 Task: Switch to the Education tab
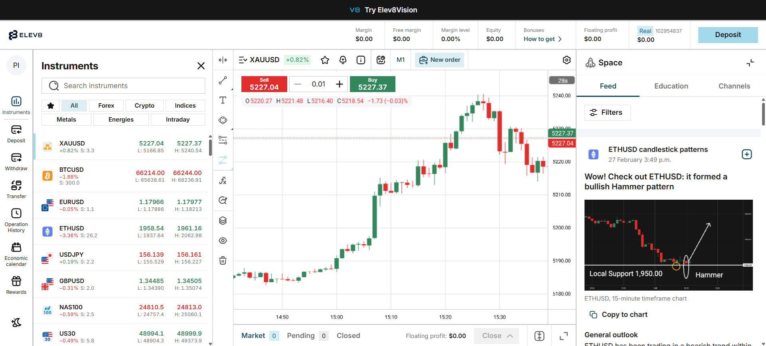(x=671, y=86)
